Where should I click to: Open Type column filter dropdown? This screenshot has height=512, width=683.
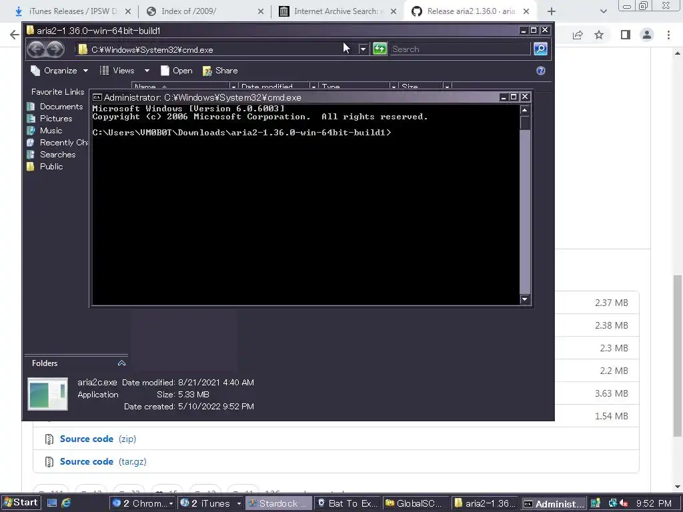point(394,86)
